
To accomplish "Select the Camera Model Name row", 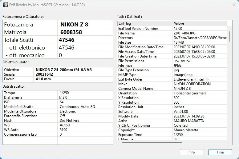I will tap(172, 89).
